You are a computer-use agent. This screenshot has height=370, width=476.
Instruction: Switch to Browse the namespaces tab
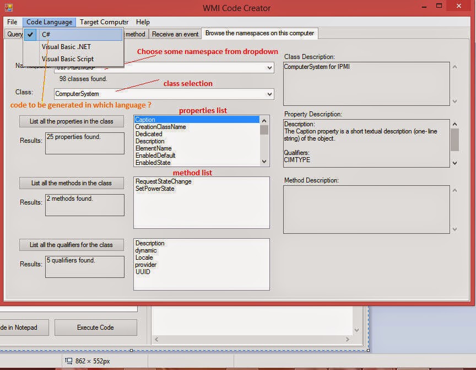(x=259, y=33)
